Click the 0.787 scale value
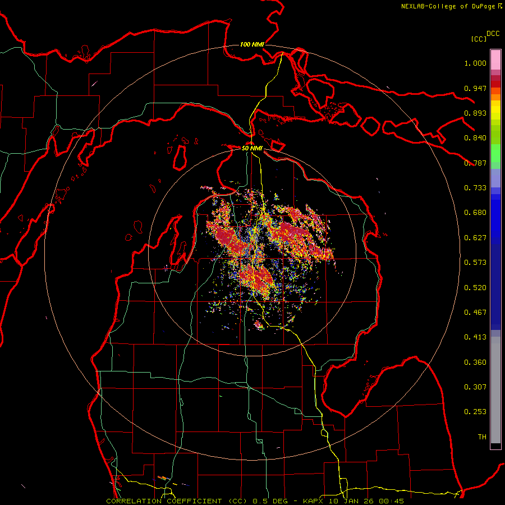This screenshot has height=505, width=505. 475,163
